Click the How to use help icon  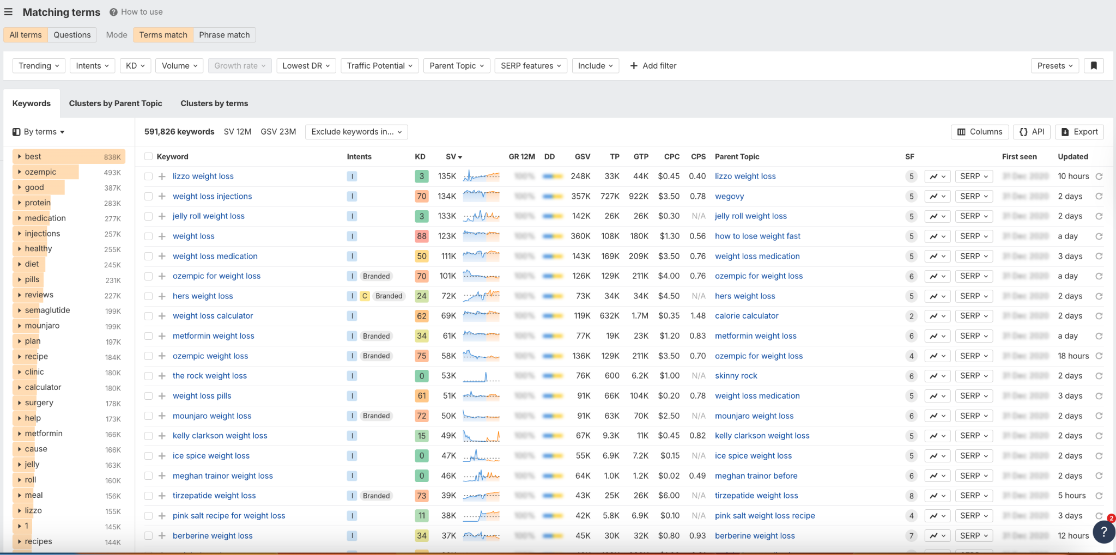112,11
